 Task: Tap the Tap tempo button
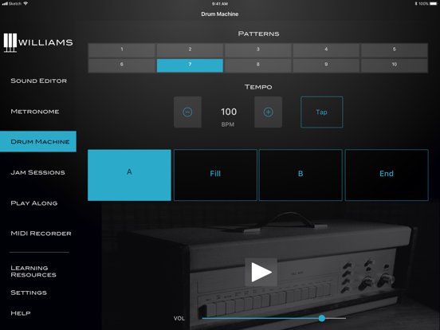click(x=321, y=112)
